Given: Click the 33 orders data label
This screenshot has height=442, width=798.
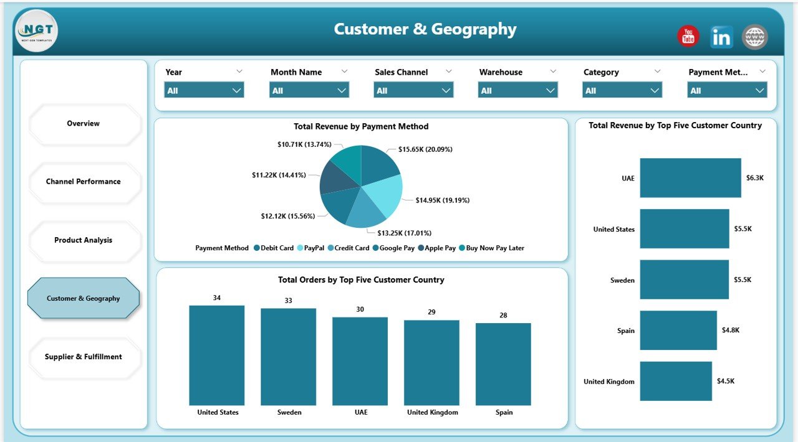Looking at the screenshot, I should pos(289,301).
